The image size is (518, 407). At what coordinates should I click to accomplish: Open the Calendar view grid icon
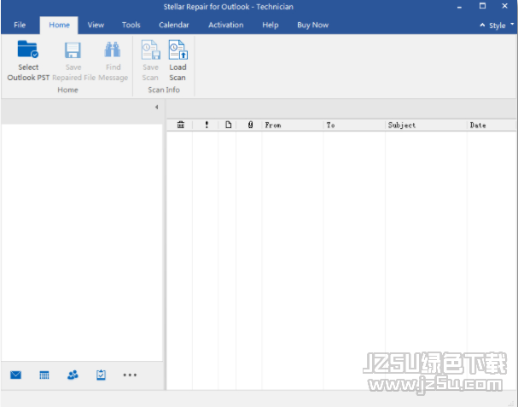click(44, 375)
